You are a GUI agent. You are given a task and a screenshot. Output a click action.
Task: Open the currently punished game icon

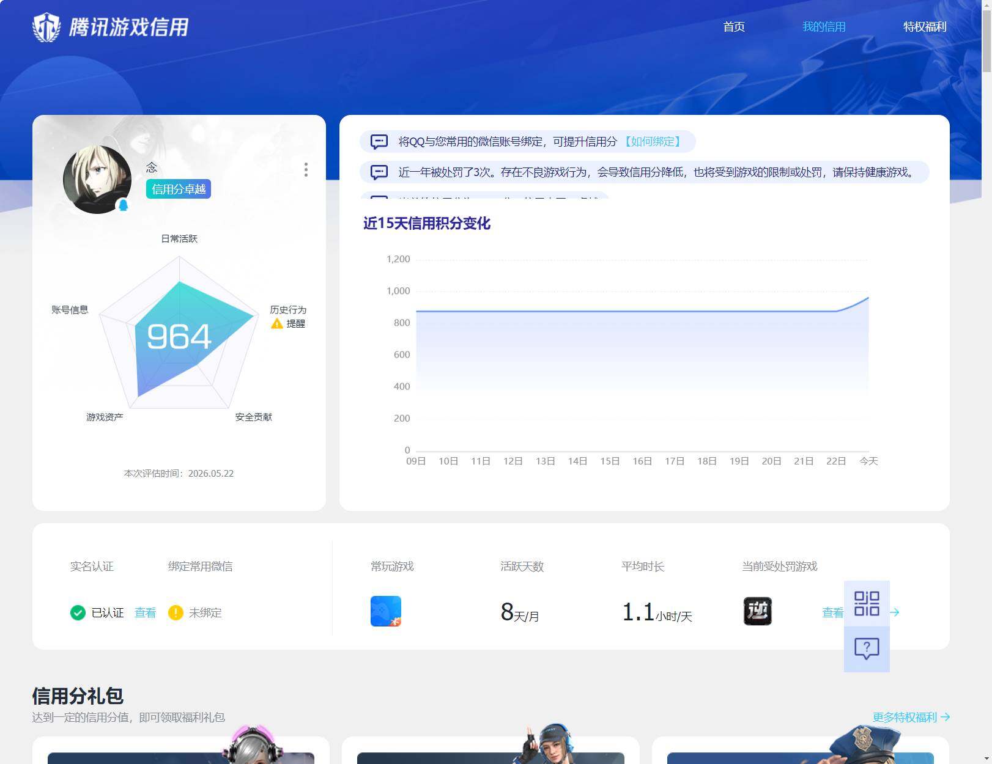(x=758, y=611)
